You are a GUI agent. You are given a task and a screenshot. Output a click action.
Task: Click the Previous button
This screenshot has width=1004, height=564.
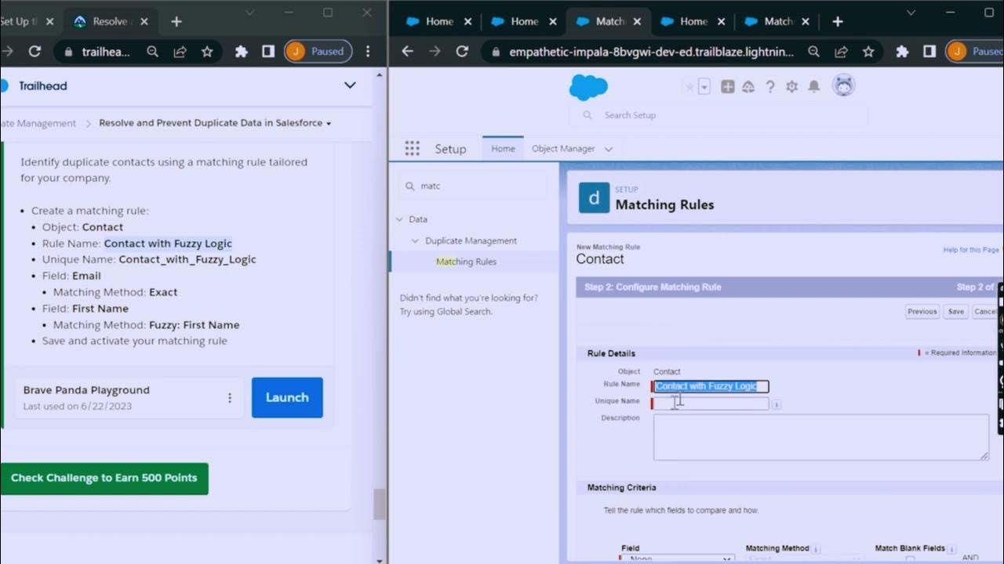point(922,311)
